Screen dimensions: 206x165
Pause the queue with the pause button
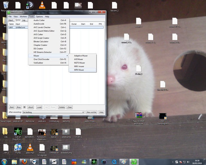point(24,107)
